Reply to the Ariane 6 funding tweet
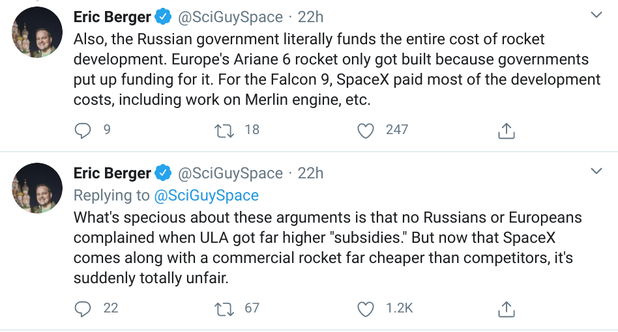Screen dimensions: 618x332 [x=83, y=130]
